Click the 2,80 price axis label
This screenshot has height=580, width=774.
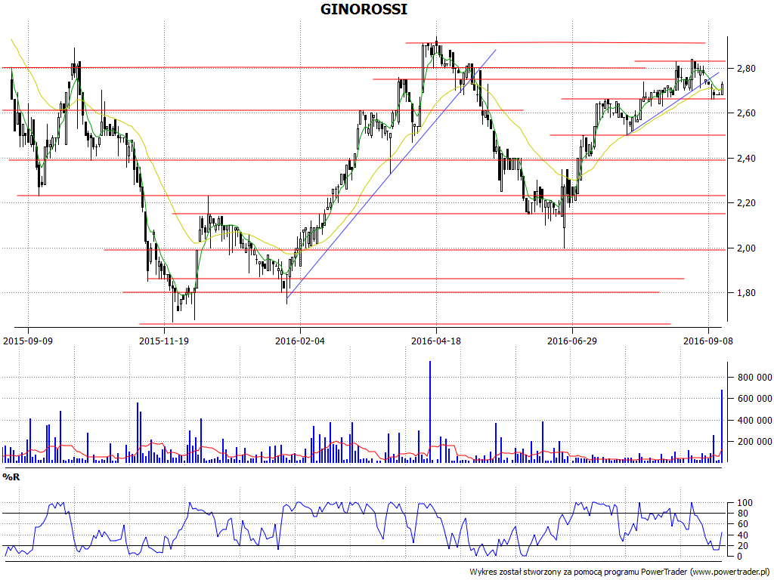[746, 69]
